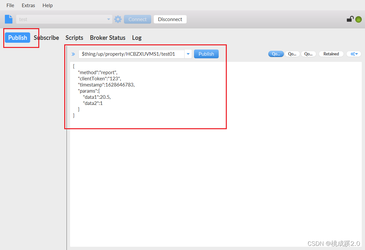Screen dimensions: 365x250
Task: Open the Broker Status tab
Action: (x=107, y=38)
